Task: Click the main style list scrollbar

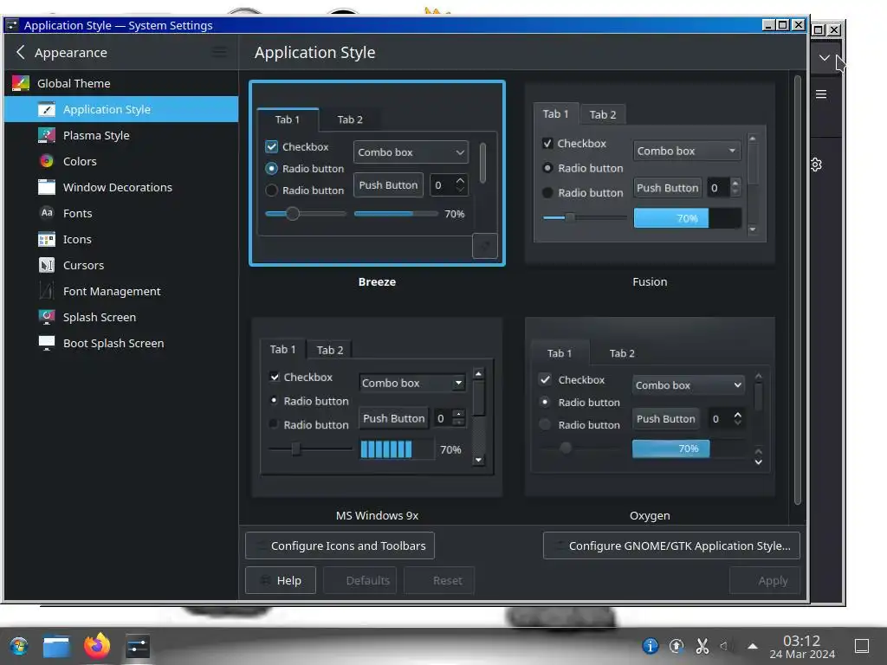Action: pos(798,290)
